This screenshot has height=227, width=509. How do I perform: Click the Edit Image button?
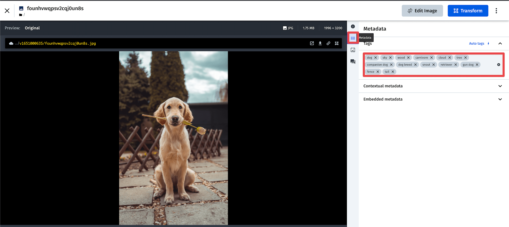click(422, 11)
